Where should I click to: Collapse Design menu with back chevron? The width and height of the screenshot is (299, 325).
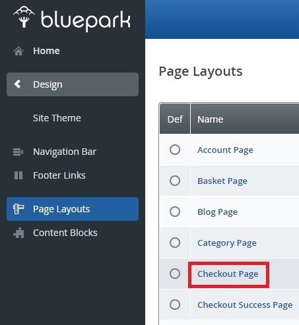(18, 84)
